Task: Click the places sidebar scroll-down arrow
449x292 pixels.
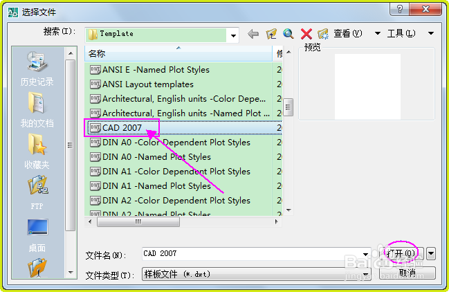Action: [71, 273]
